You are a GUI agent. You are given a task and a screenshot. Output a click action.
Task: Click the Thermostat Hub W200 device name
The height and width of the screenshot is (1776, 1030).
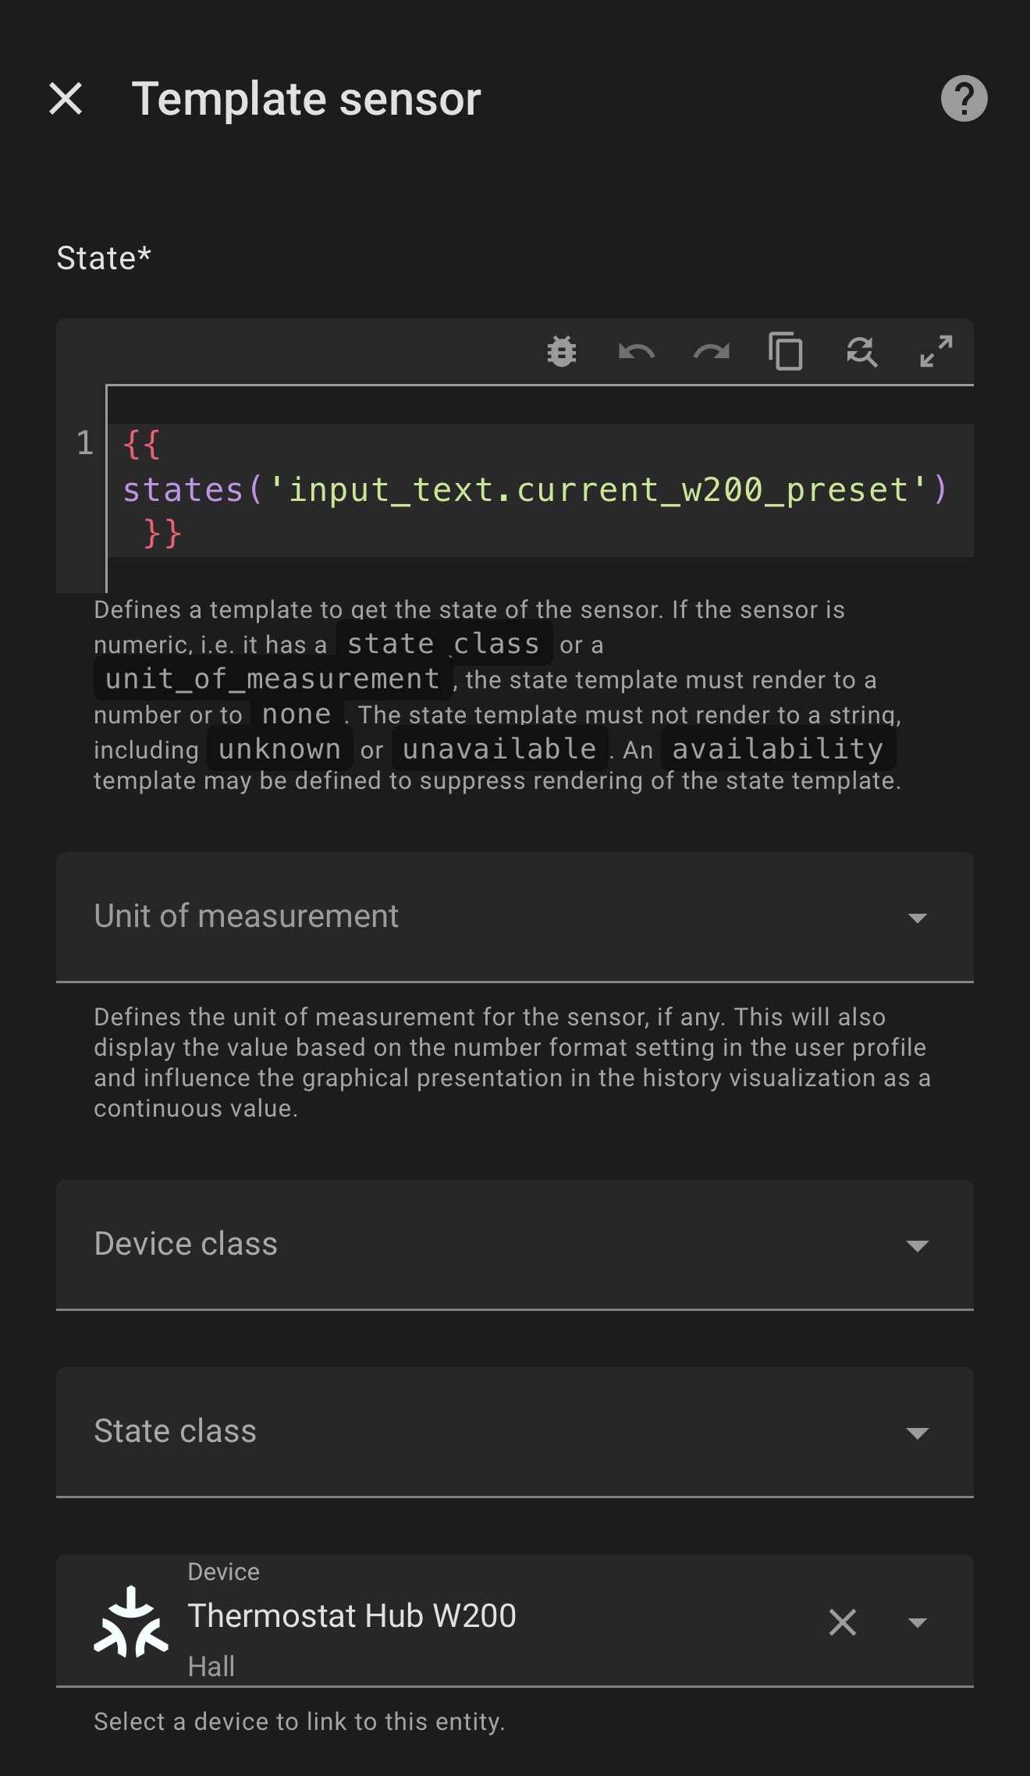click(352, 1615)
